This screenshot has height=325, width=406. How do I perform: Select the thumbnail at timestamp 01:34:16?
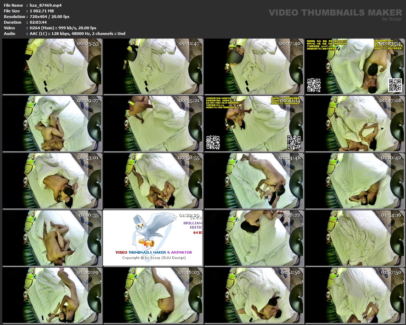355,238
